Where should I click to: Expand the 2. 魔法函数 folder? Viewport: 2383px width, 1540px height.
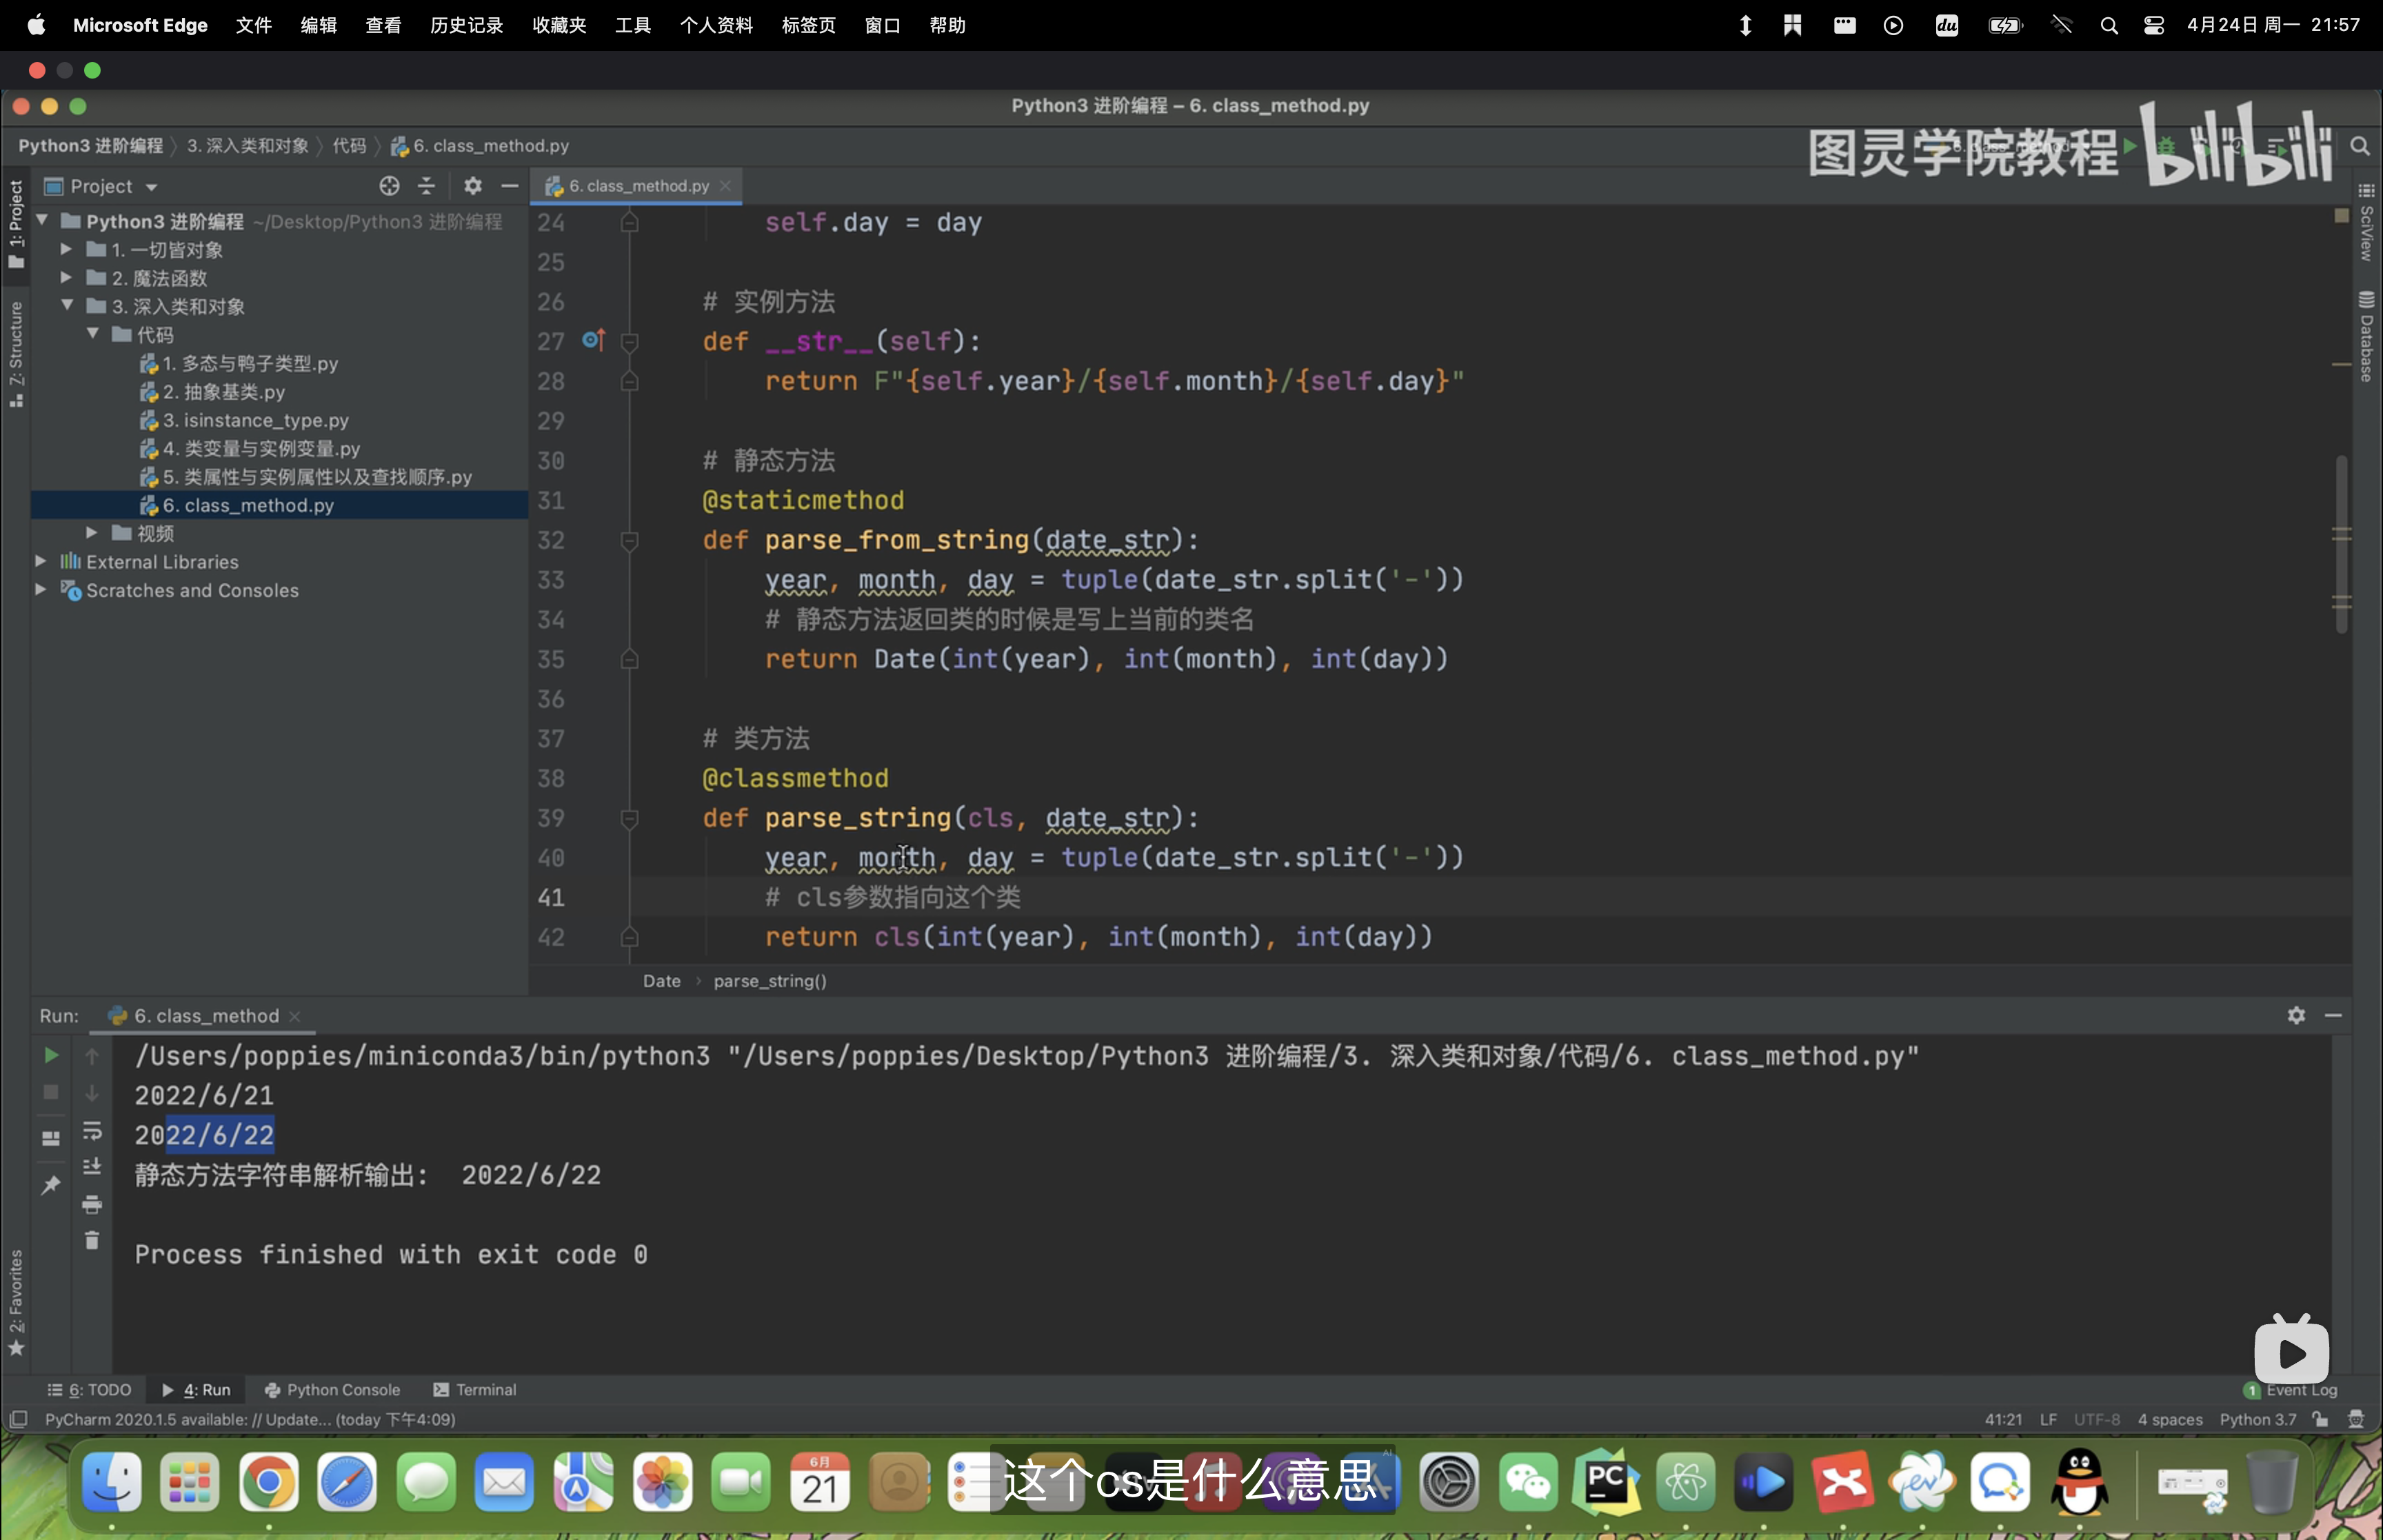66,277
